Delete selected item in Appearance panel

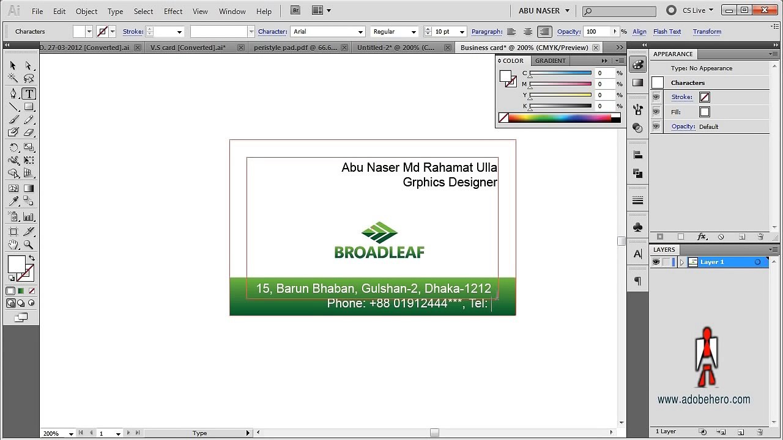click(x=760, y=237)
